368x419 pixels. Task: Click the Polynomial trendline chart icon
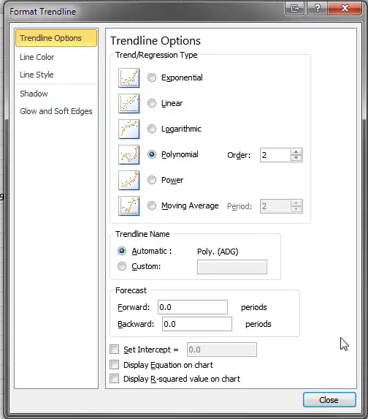(x=129, y=155)
